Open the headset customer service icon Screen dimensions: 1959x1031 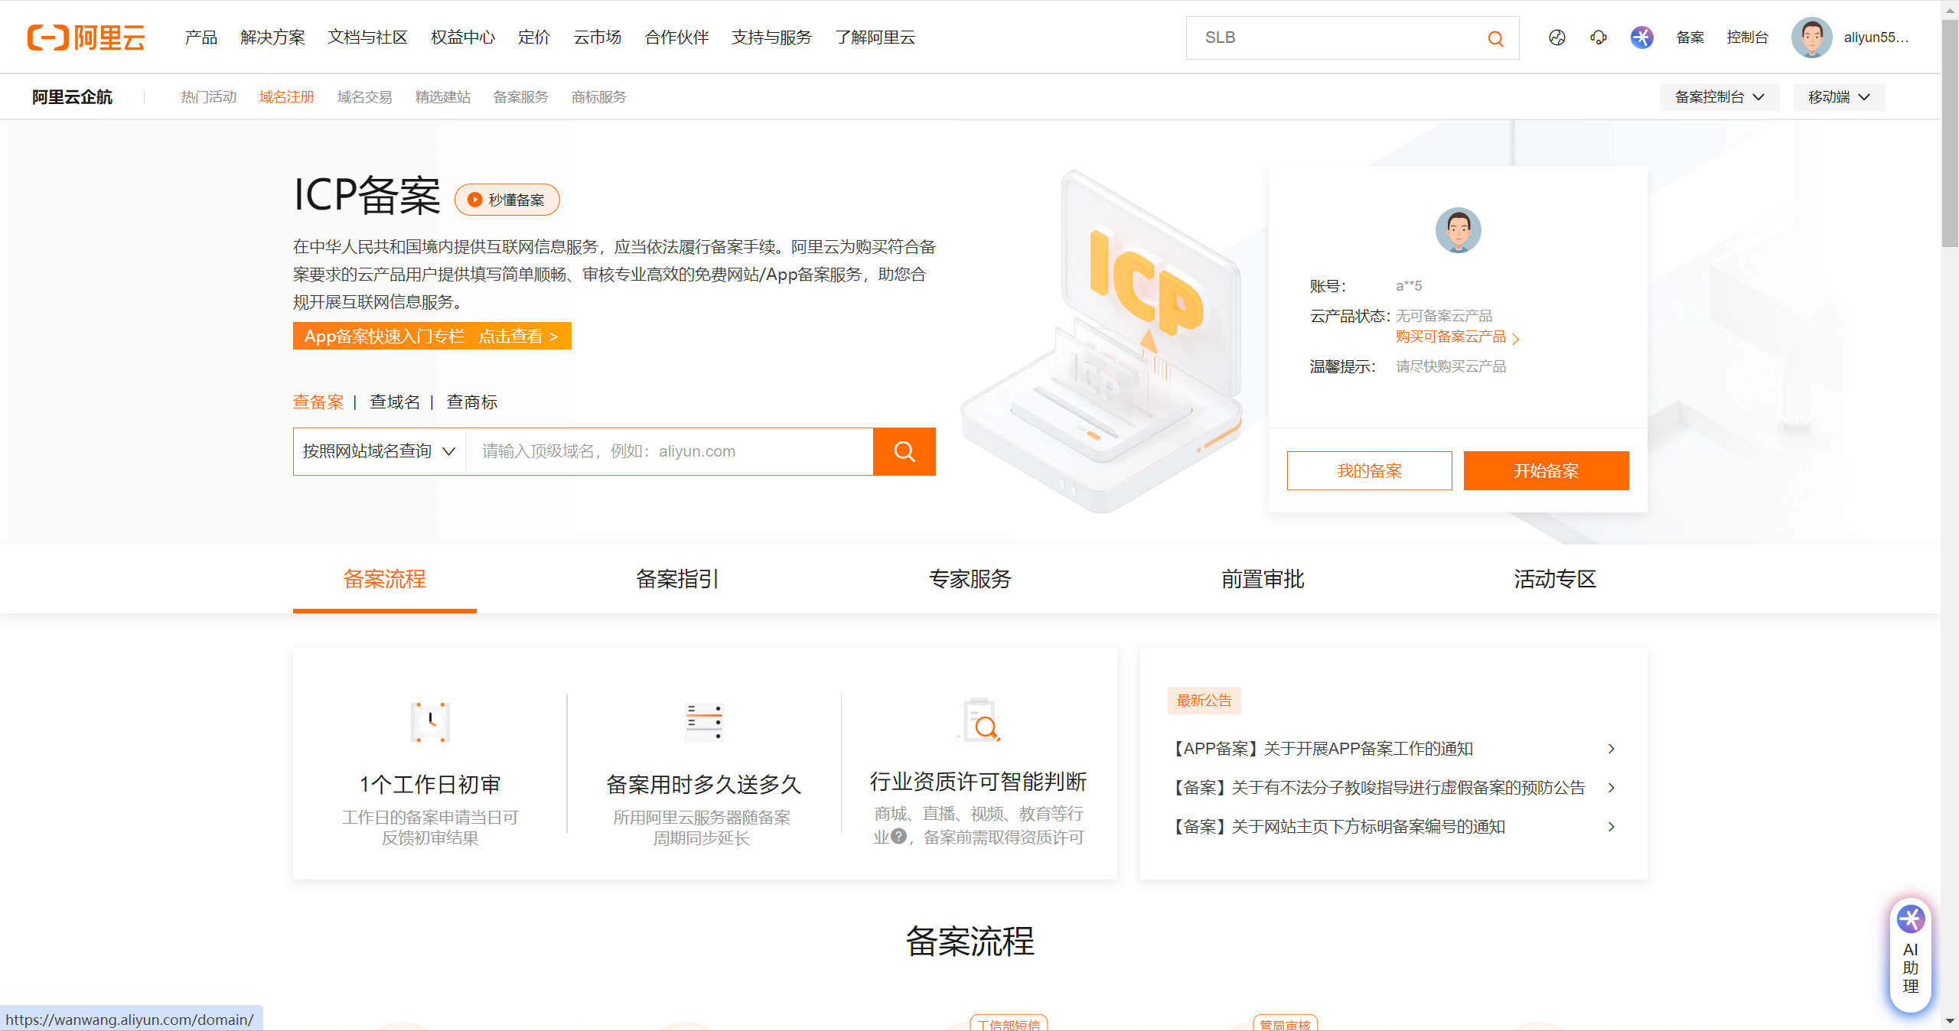(x=1598, y=37)
